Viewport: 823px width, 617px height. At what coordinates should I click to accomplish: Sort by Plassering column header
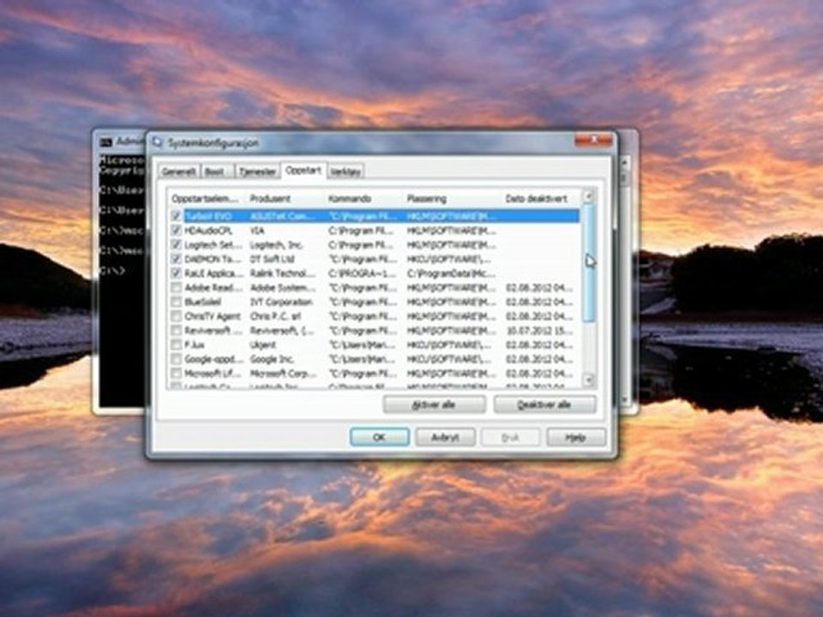tap(453, 199)
